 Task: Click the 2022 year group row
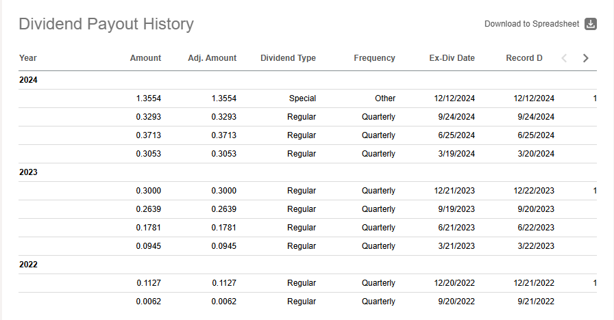coord(308,265)
